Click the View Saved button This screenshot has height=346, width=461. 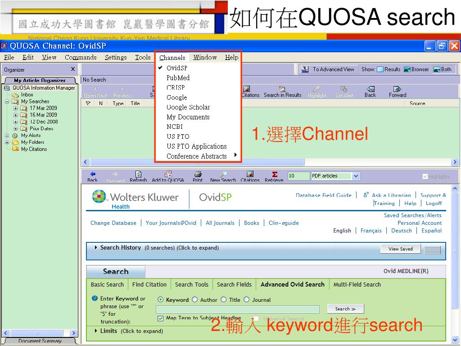click(x=400, y=249)
